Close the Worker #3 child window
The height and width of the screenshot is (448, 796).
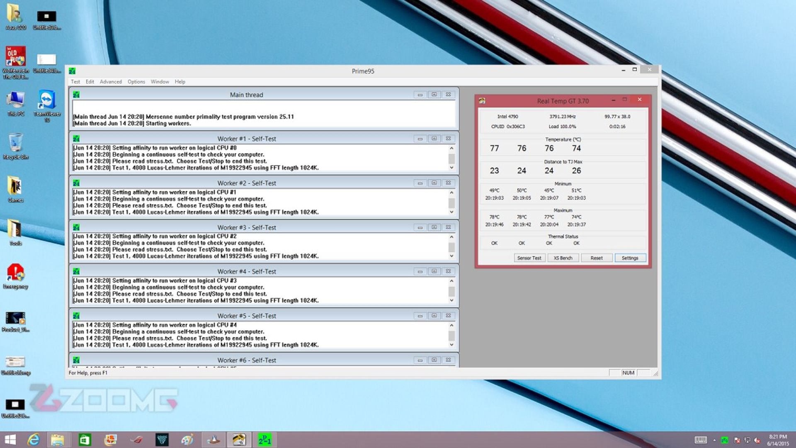(448, 227)
